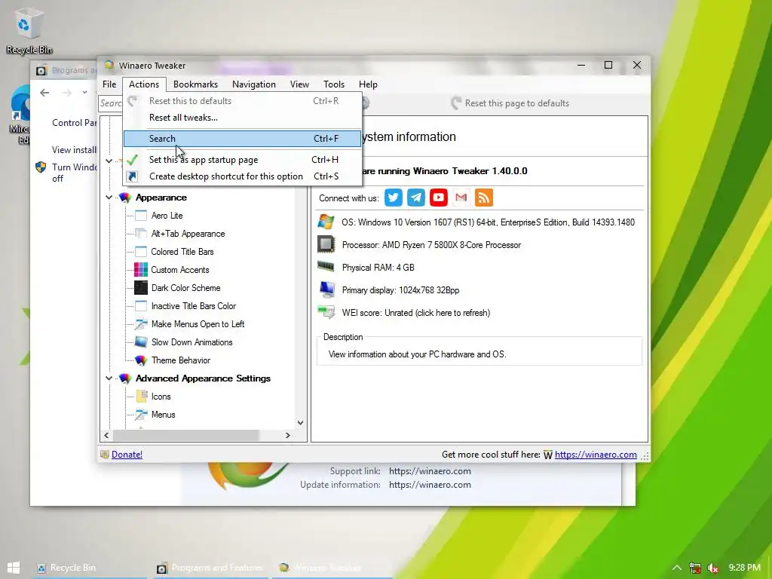772x579 pixels.
Task: Click the Physical RAM icon
Action: pyautogui.click(x=326, y=267)
